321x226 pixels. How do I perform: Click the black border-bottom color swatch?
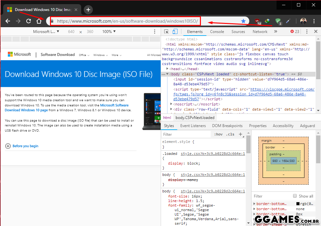pos(298,204)
